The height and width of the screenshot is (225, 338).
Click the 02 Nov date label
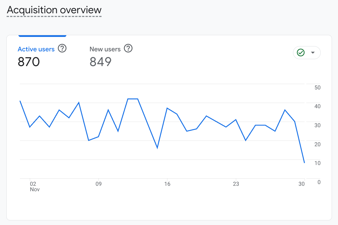[x=33, y=186]
